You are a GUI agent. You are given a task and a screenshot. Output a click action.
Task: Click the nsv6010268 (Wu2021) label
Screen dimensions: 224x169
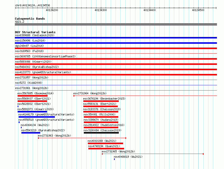tap(102, 141)
